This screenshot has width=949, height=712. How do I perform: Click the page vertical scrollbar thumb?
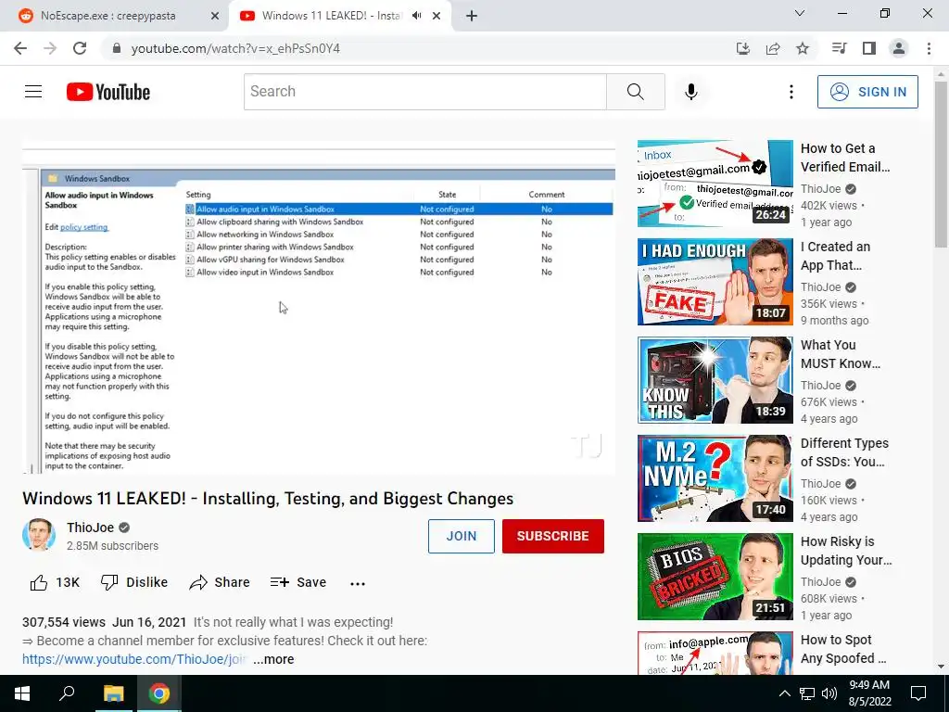click(941, 164)
